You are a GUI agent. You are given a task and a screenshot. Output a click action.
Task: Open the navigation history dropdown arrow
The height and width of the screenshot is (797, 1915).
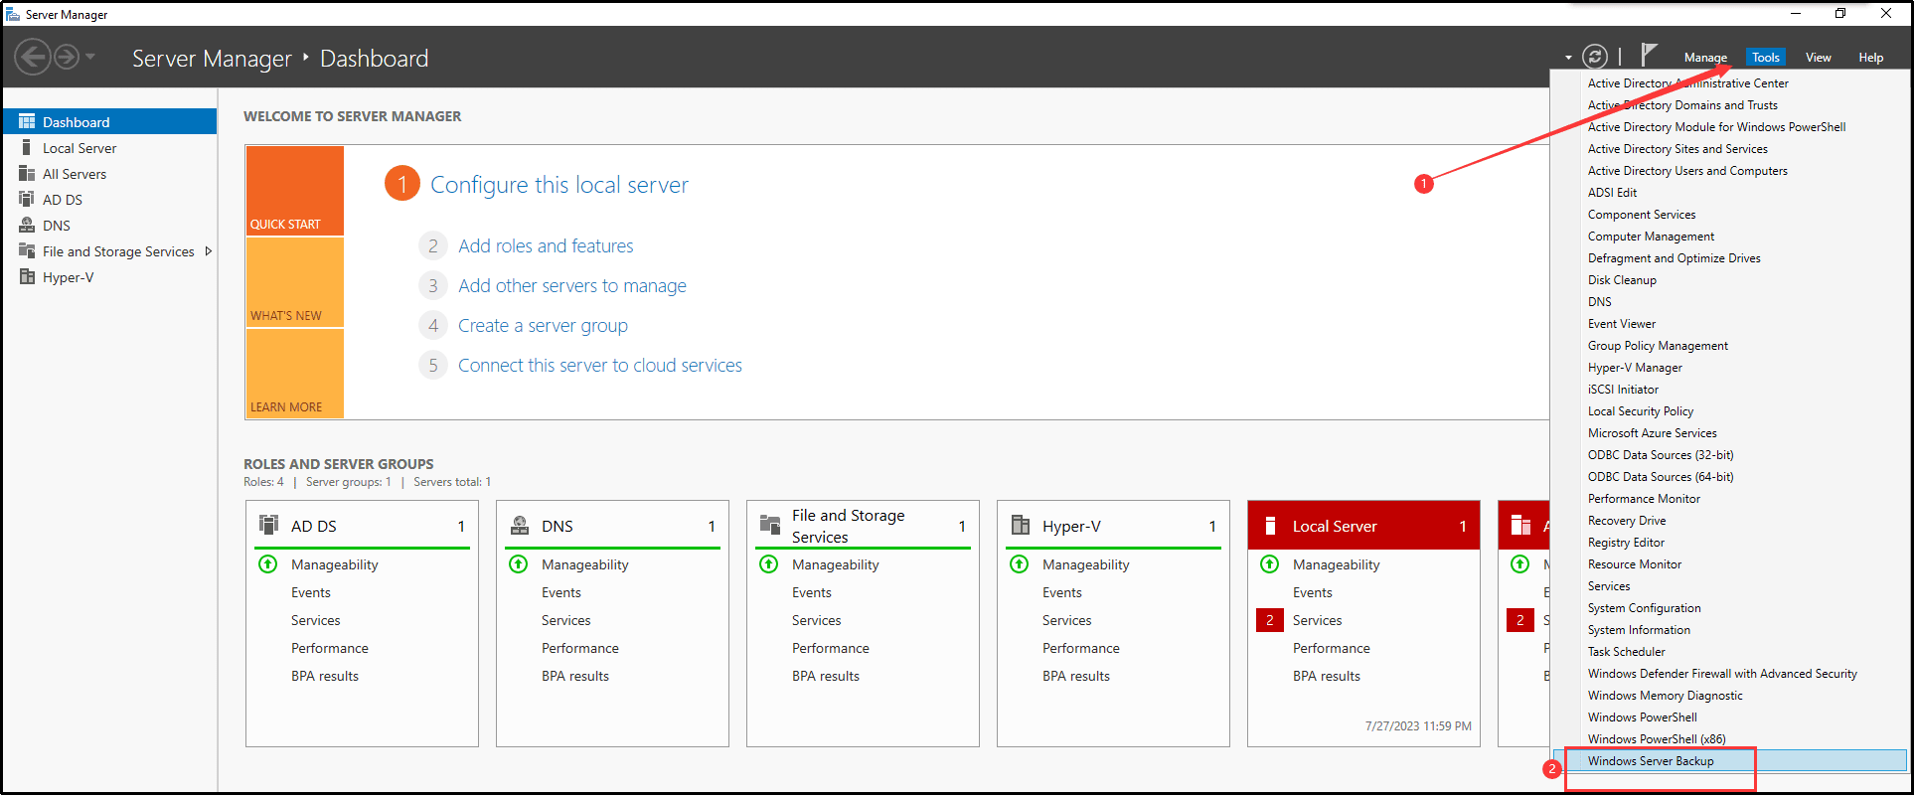(90, 57)
